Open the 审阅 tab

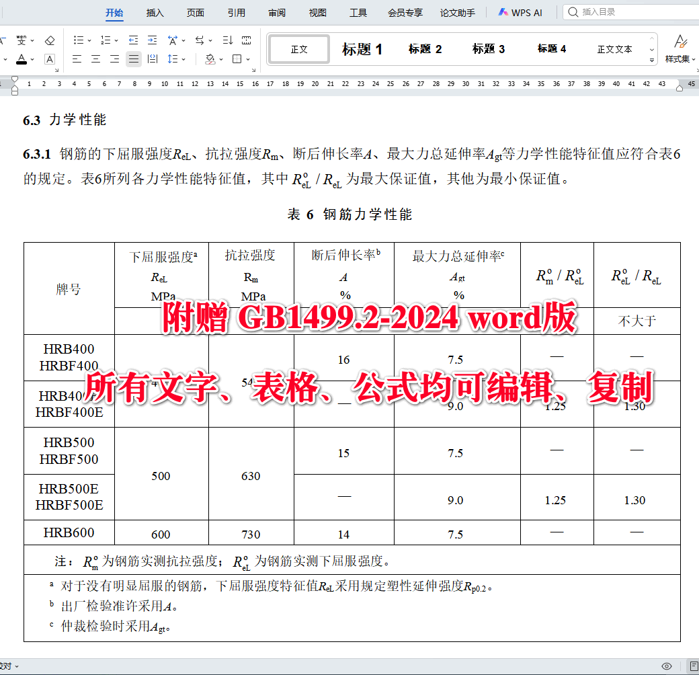(x=277, y=13)
